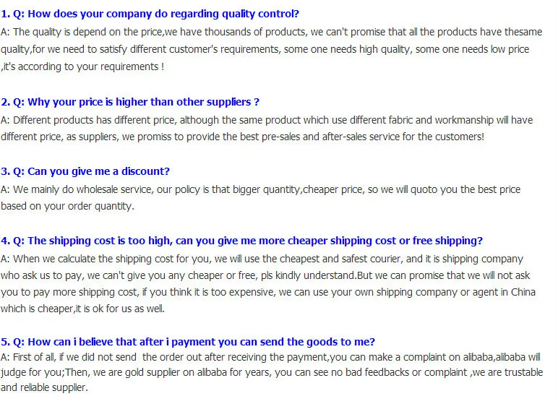Click the line starting "A: The quality is depend"

(276, 32)
